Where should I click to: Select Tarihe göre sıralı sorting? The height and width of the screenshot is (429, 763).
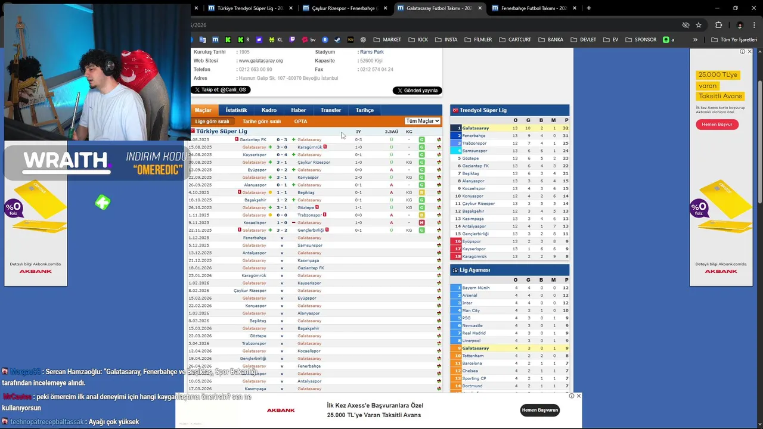pyautogui.click(x=262, y=122)
